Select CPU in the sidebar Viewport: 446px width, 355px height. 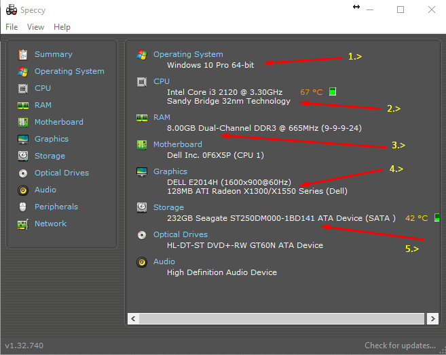[43, 88]
